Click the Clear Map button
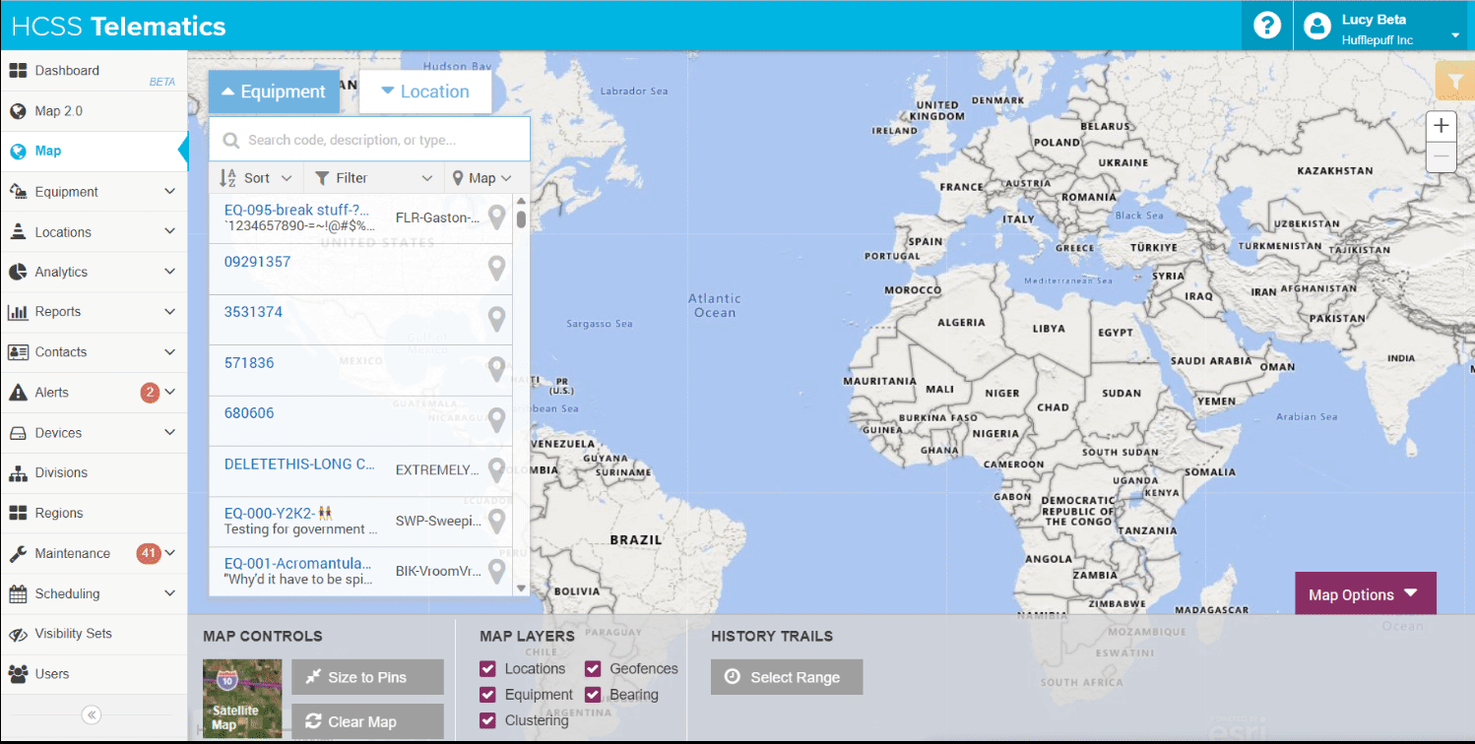This screenshot has width=1475, height=744. pyautogui.click(x=367, y=721)
